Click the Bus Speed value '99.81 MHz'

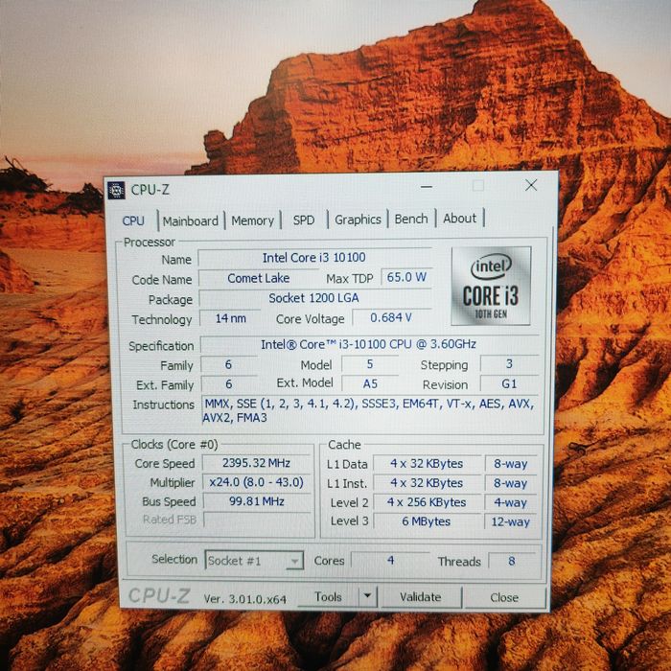pyautogui.click(x=257, y=501)
